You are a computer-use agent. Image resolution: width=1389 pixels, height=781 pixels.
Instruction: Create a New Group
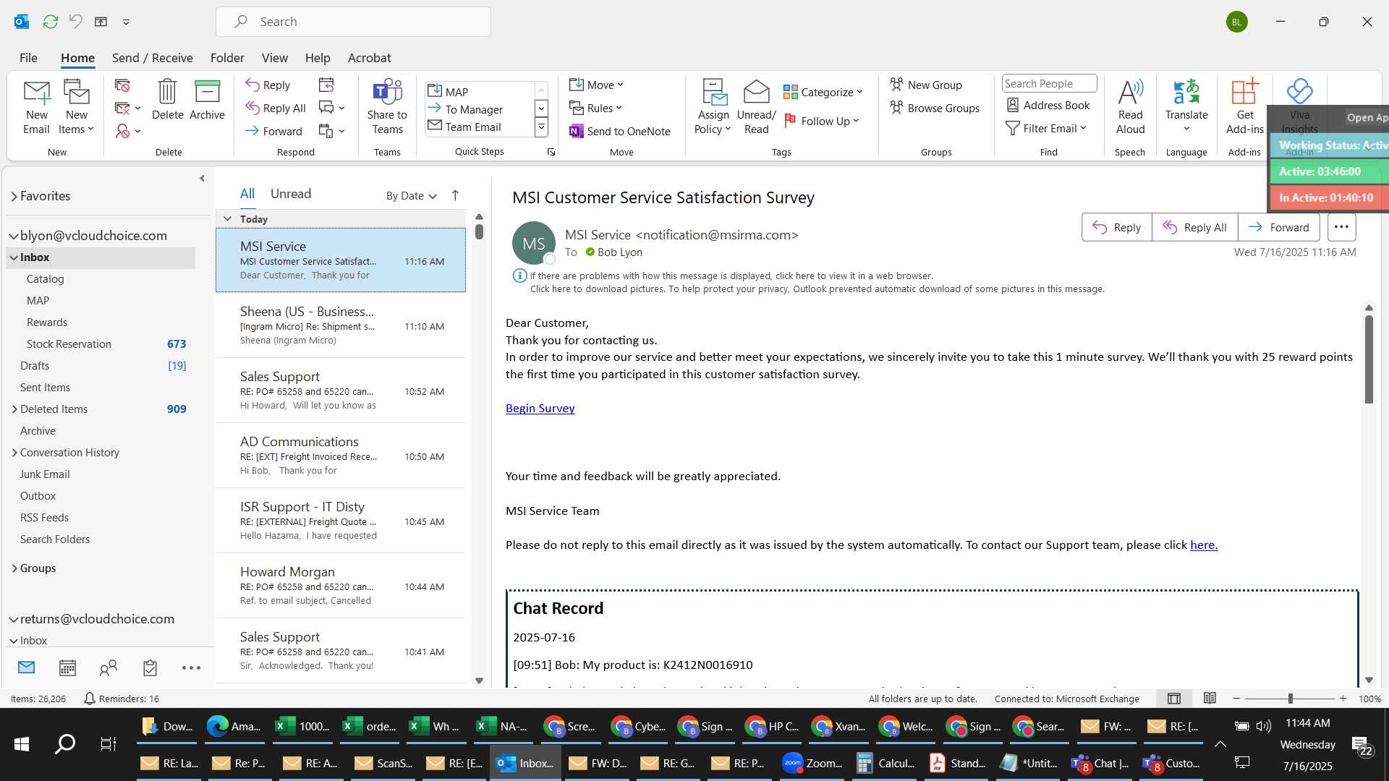click(926, 85)
